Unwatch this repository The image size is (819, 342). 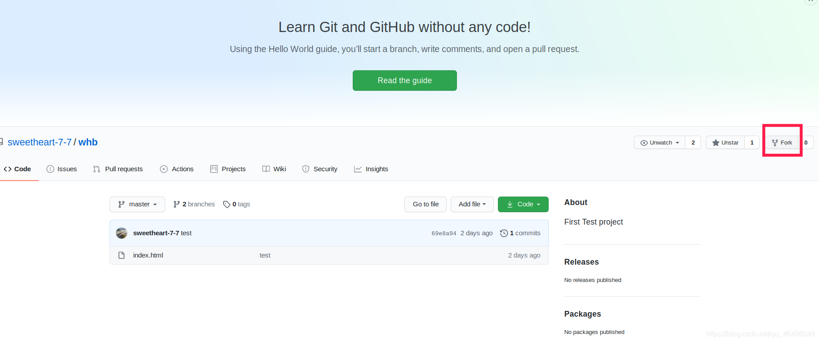(660, 143)
